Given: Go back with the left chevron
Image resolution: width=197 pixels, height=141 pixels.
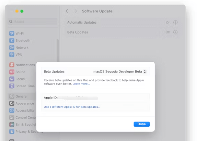Looking at the screenshot, I should tap(67, 11).
